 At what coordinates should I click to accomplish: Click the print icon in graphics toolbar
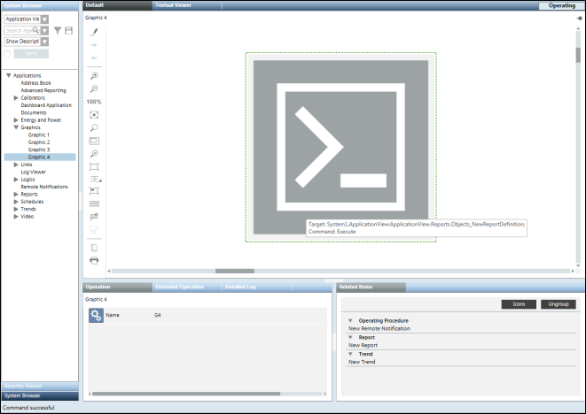pyautogui.click(x=94, y=260)
